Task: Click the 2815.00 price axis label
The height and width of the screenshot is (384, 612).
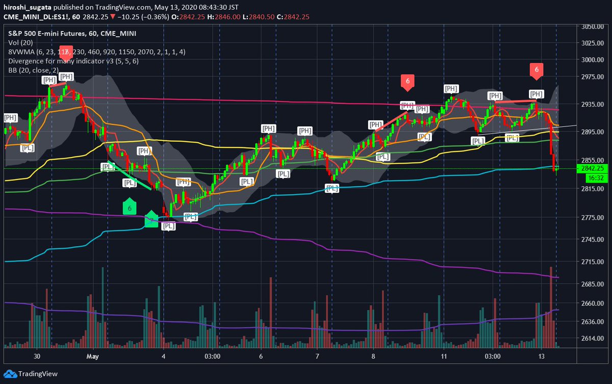Action: tap(592, 189)
